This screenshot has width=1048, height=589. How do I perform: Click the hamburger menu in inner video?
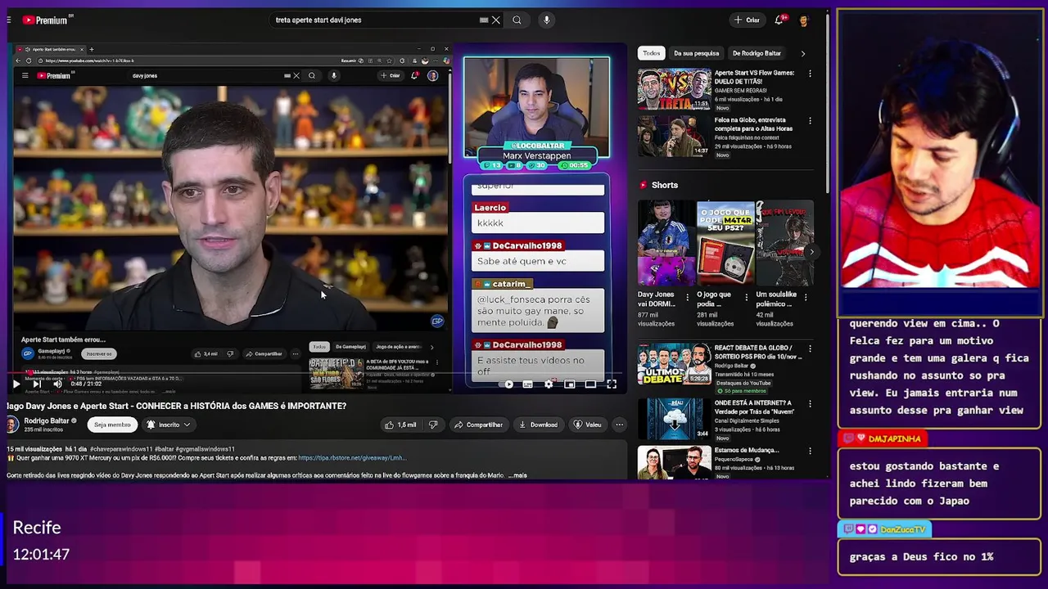25,75
